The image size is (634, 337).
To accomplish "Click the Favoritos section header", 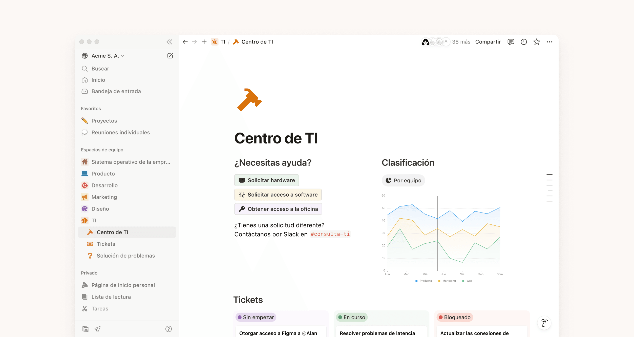I will pyautogui.click(x=91, y=109).
